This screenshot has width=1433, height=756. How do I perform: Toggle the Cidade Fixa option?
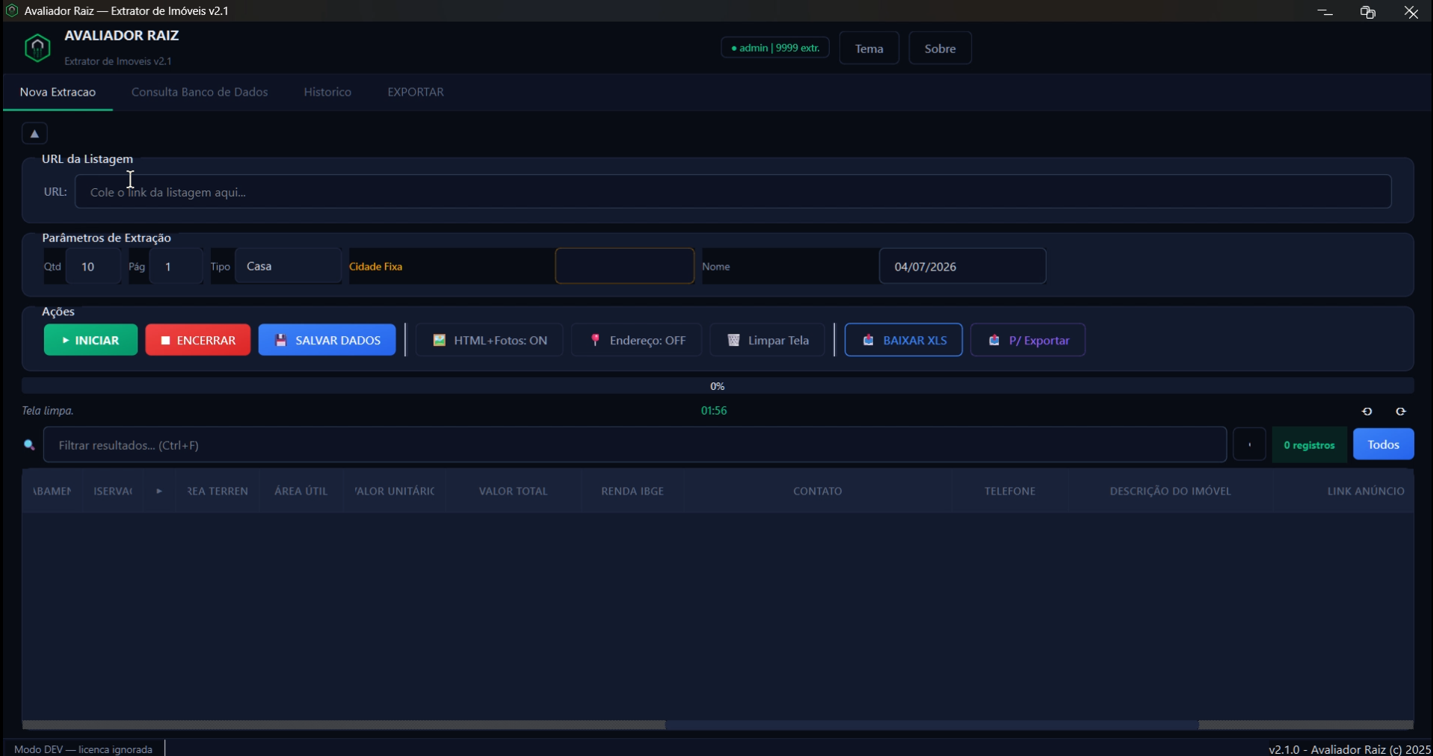point(375,267)
